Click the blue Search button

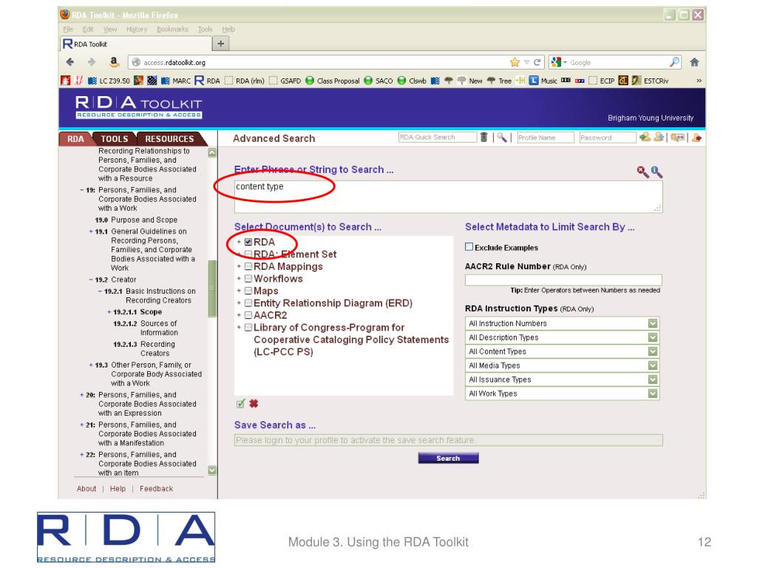(x=448, y=459)
